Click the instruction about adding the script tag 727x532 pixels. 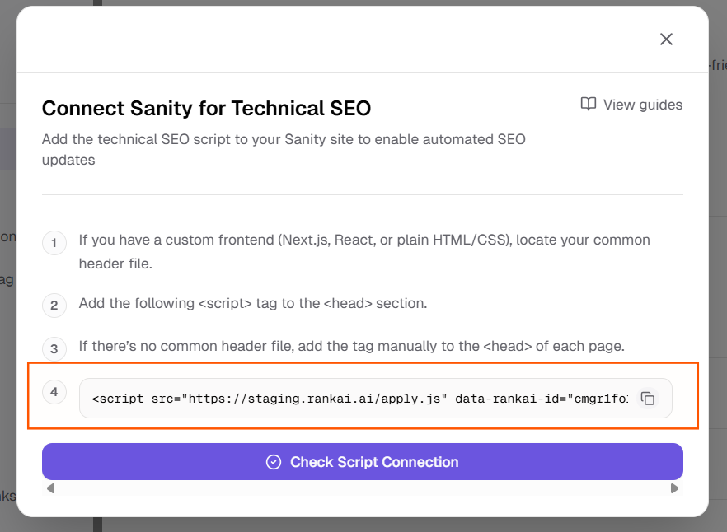point(252,303)
